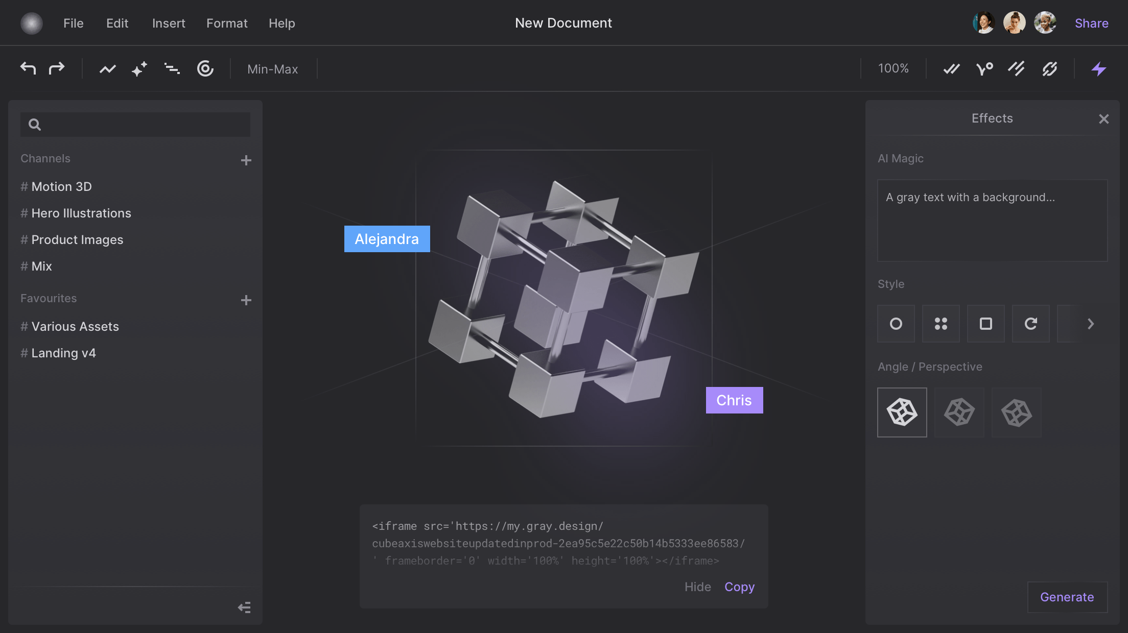
Task: Click the purple lightning bolt icon
Action: [x=1099, y=68]
